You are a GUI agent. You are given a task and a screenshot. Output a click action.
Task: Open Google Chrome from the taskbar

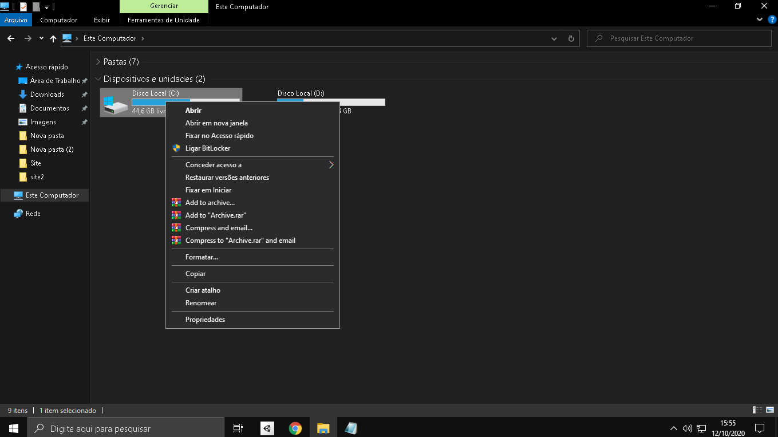[x=295, y=428]
